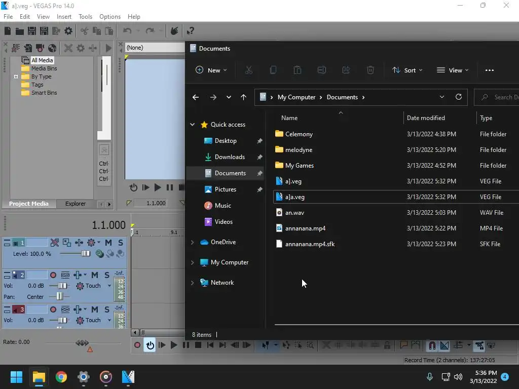Open the New dropdown in Documents window
This screenshot has width=519, height=389.
click(211, 70)
